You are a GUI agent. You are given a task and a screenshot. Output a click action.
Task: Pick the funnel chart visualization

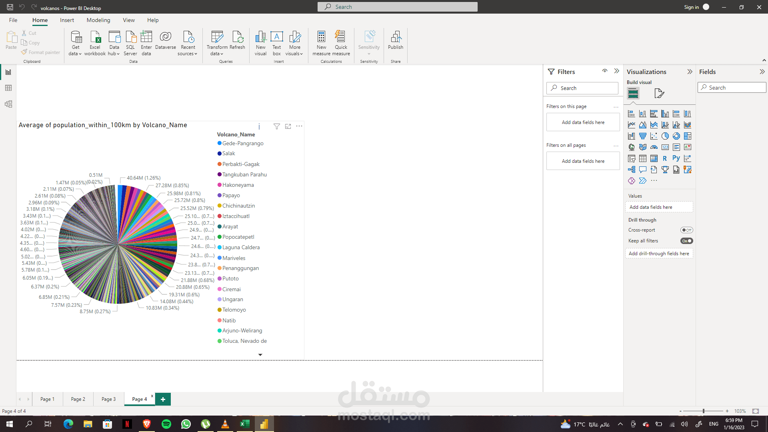[x=642, y=136]
